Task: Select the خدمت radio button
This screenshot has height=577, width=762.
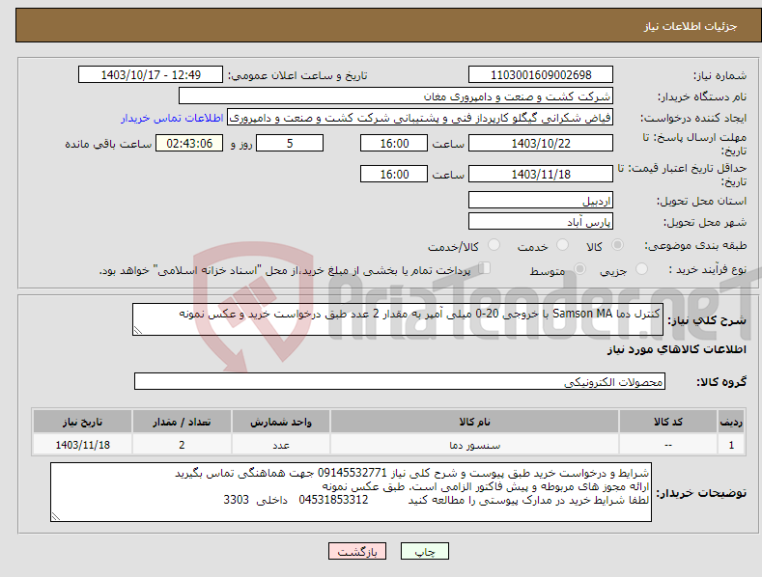Action: click(x=562, y=245)
